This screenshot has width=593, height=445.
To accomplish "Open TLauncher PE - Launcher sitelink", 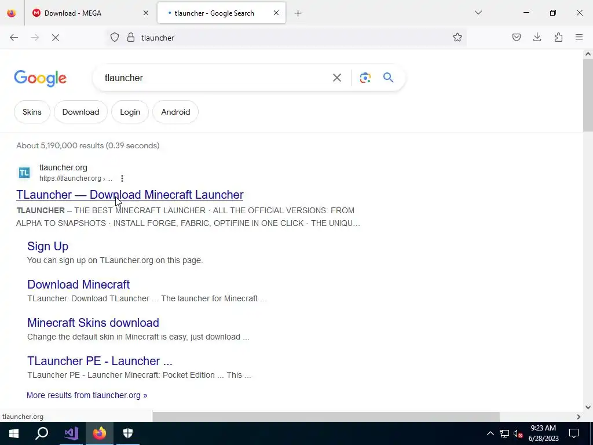I will pyautogui.click(x=100, y=361).
